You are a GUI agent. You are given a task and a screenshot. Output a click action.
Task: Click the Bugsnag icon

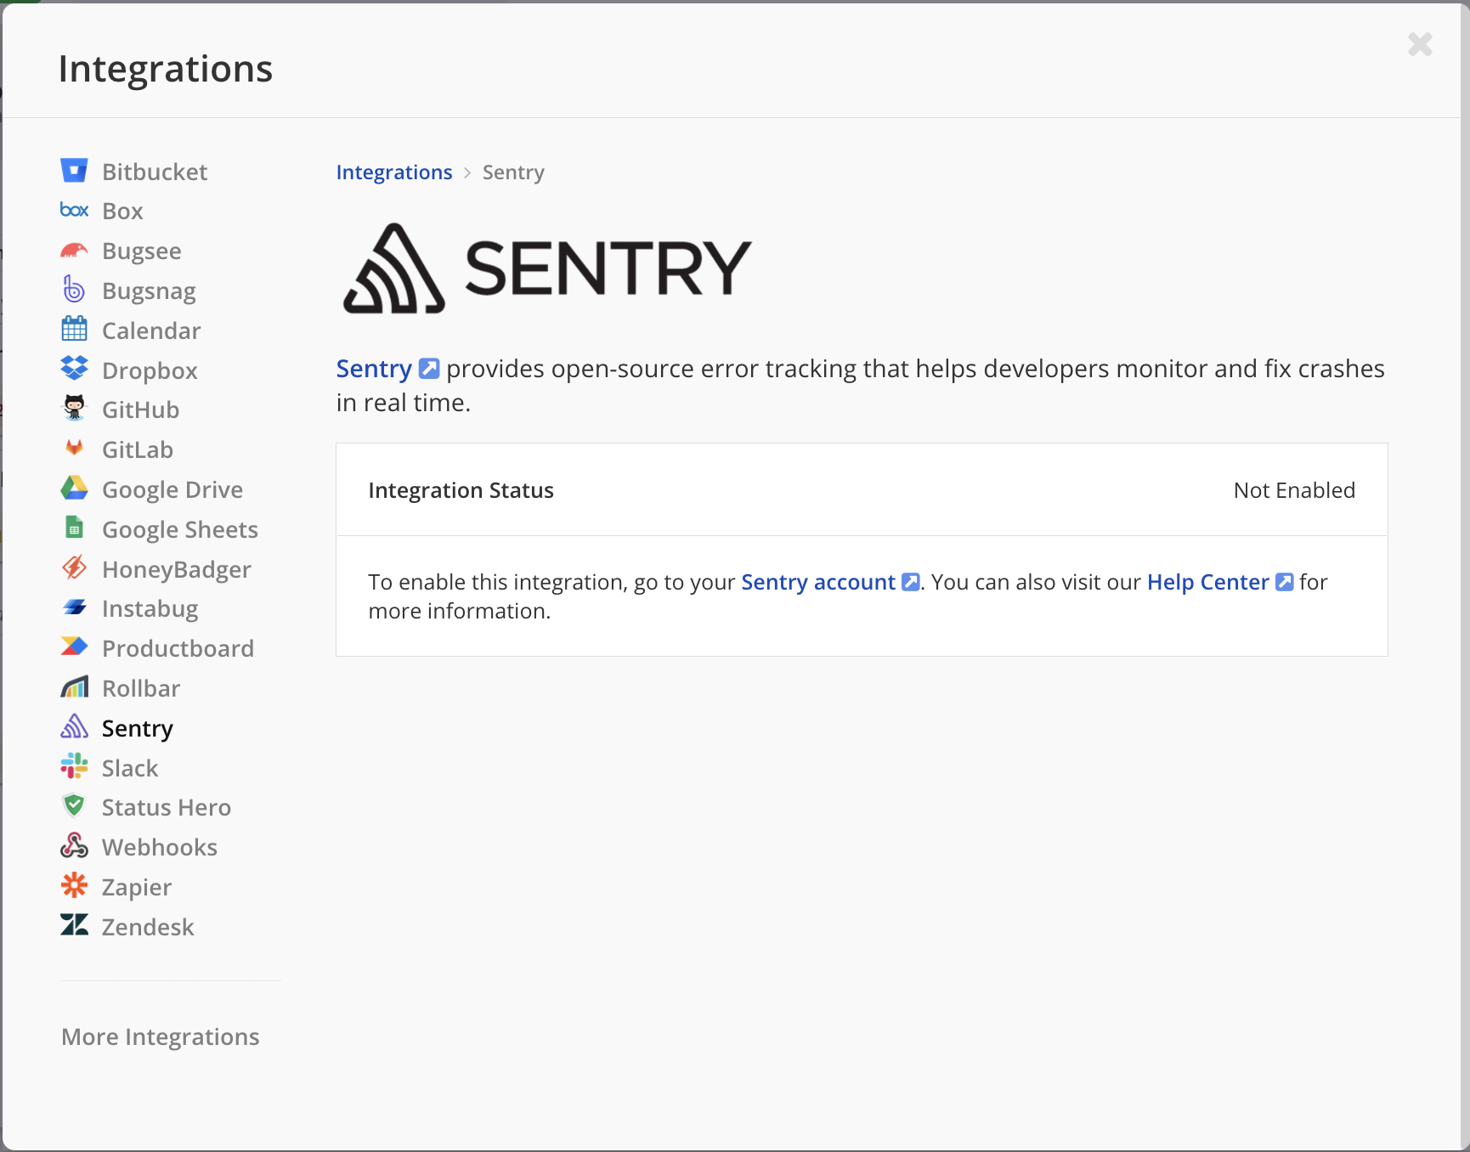point(74,290)
